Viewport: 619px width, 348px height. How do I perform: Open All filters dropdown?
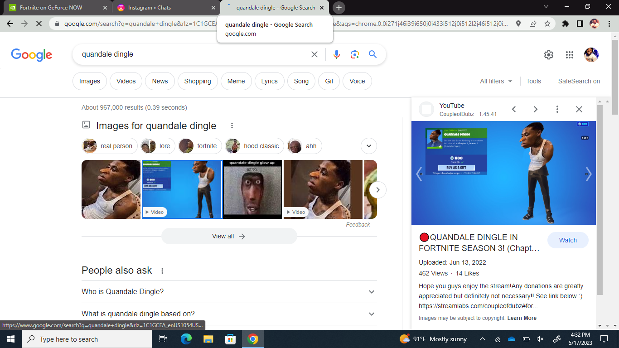tap(496, 81)
